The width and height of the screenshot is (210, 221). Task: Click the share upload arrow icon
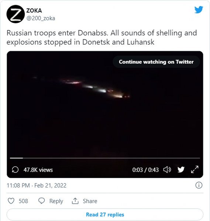75,201
